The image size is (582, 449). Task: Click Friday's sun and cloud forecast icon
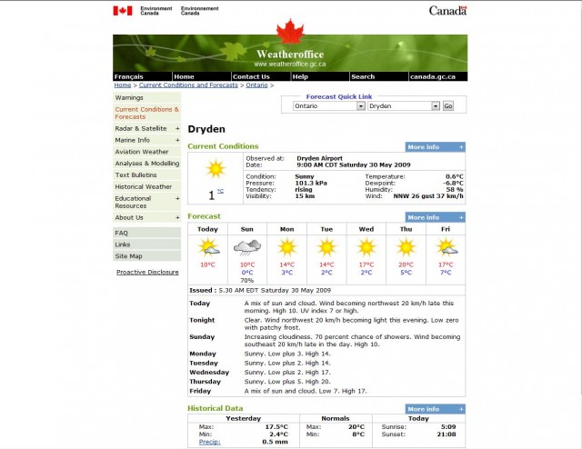coord(447,247)
